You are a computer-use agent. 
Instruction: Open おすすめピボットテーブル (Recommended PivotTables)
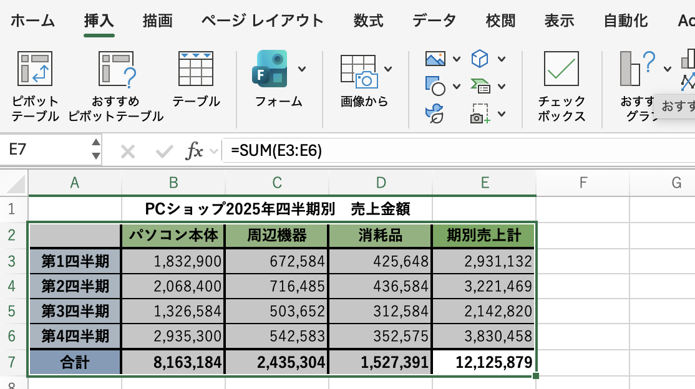tap(116, 69)
